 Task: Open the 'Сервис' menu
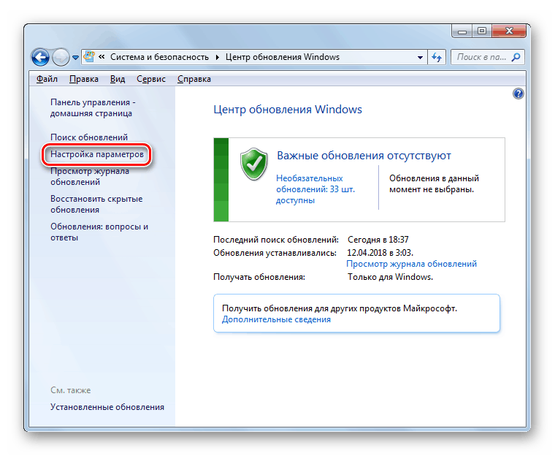(x=151, y=79)
